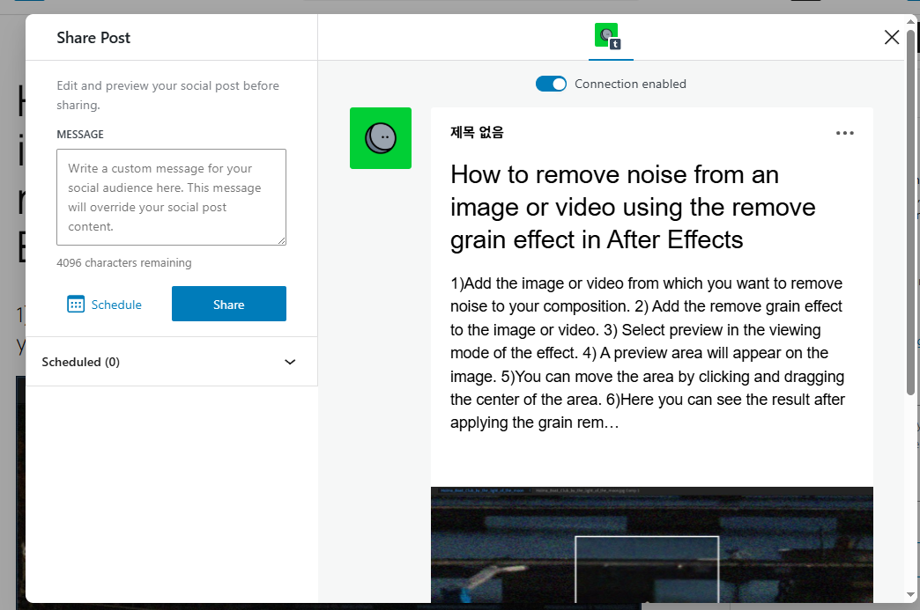Open the Schedule link
This screenshot has width=920, height=610.
click(105, 305)
